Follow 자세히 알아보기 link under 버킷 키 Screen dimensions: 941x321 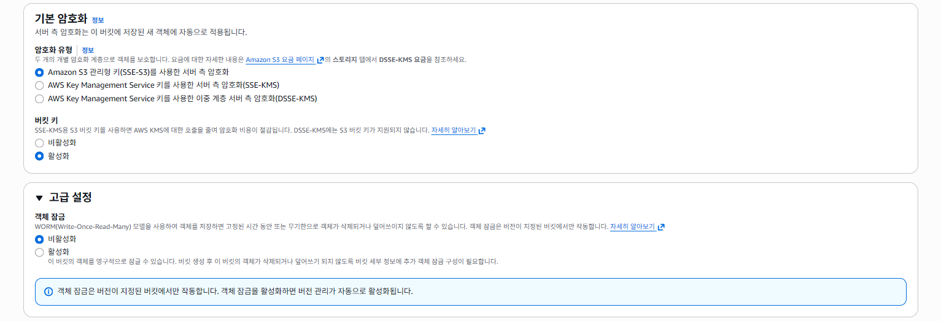point(453,131)
